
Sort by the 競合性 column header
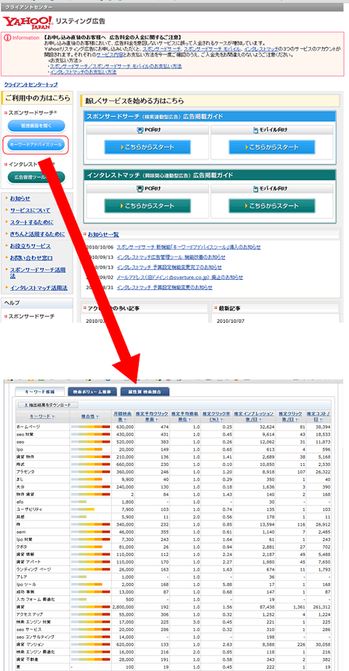(90, 416)
